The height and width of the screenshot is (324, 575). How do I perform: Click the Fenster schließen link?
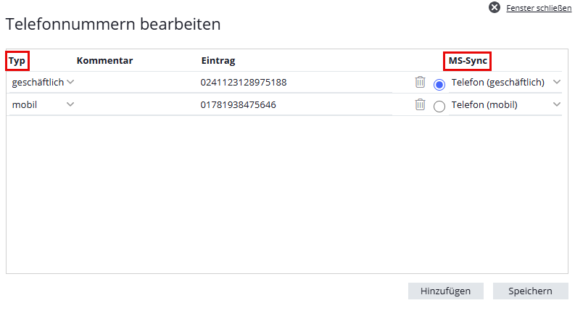coord(539,8)
